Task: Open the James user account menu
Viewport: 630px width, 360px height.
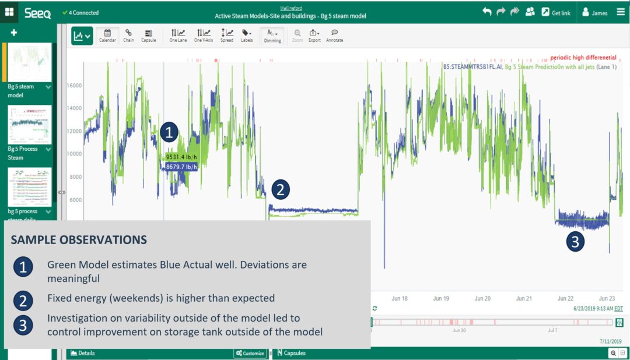Action: click(x=594, y=12)
